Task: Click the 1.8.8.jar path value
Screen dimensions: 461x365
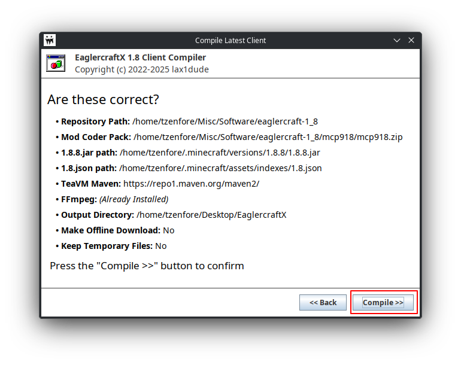Action: pyautogui.click(x=220, y=153)
